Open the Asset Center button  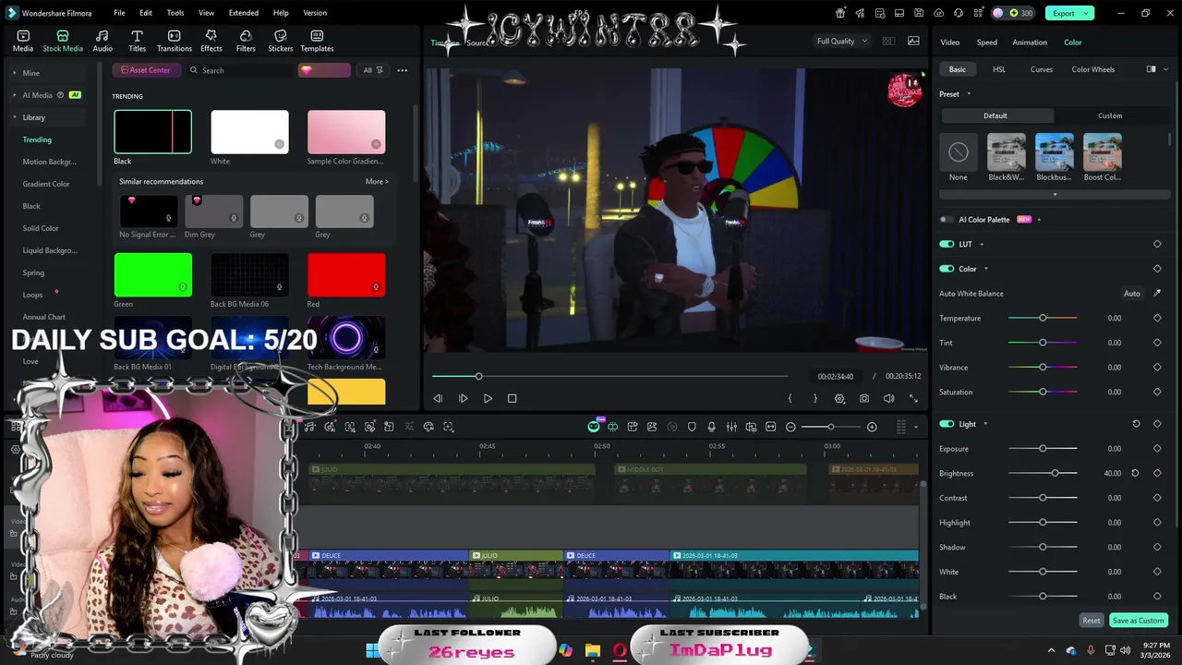coord(145,70)
